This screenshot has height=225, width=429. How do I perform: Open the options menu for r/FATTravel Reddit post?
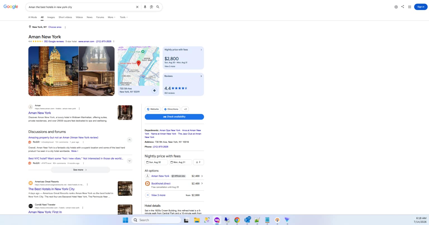click(x=83, y=163)
